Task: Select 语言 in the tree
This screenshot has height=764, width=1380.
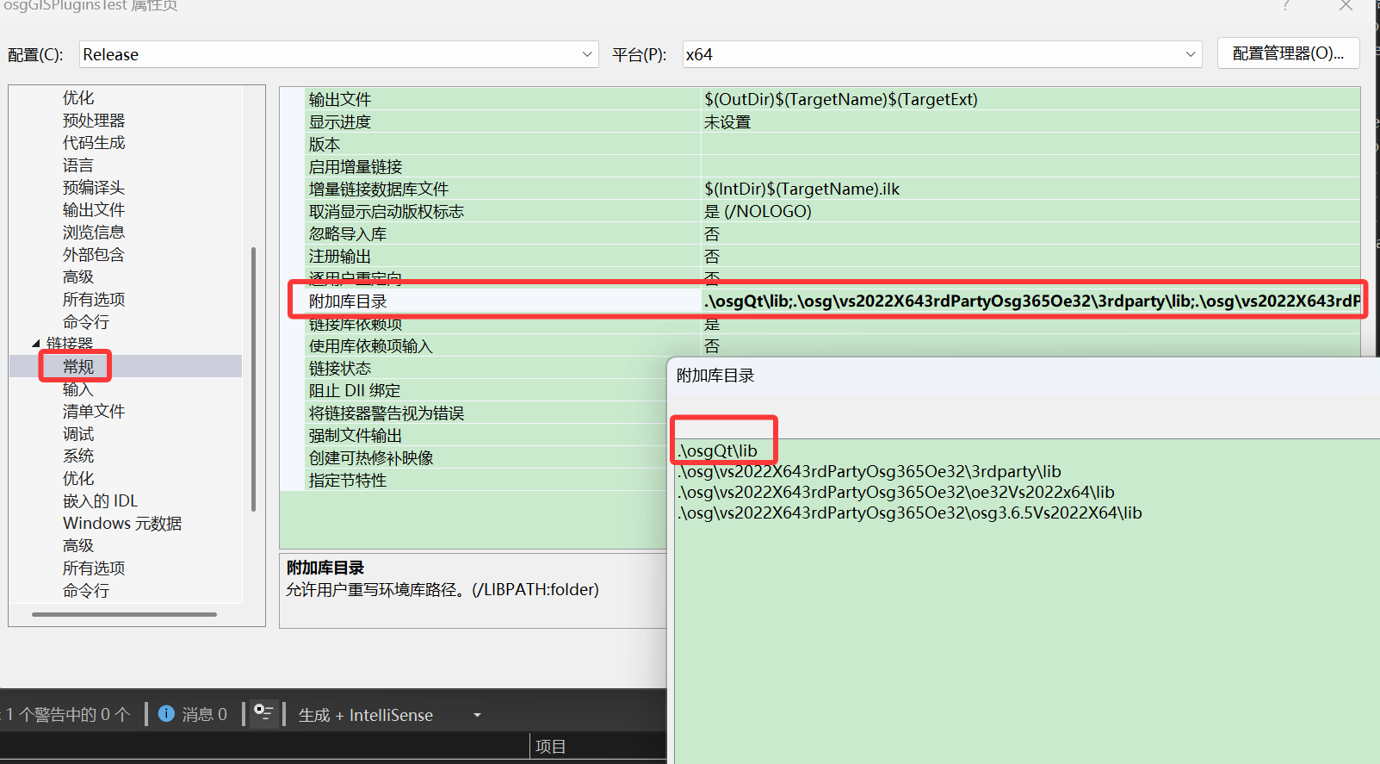Action: pos(77,165)
